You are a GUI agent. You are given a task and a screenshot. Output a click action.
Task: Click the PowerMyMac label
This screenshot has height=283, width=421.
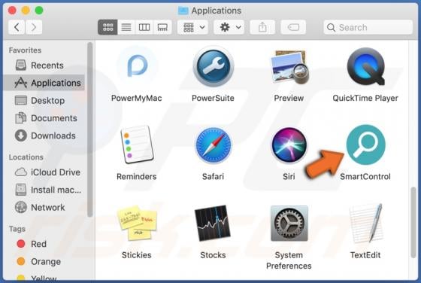click(x=137, y=98)
